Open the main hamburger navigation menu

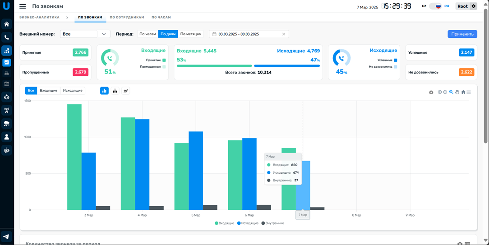[23, 6]
